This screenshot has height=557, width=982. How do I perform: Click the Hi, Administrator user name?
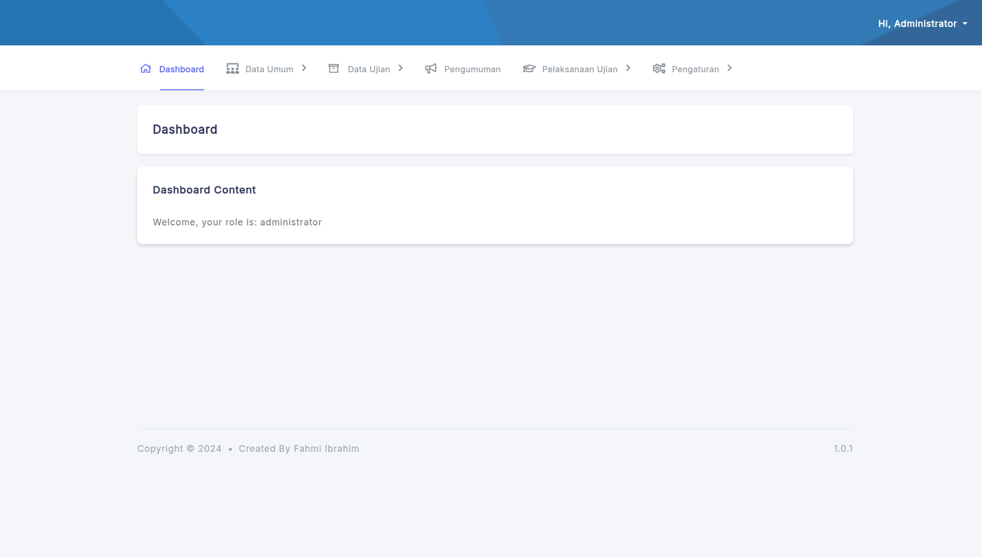pyautogui.click(x=917, y=24)
